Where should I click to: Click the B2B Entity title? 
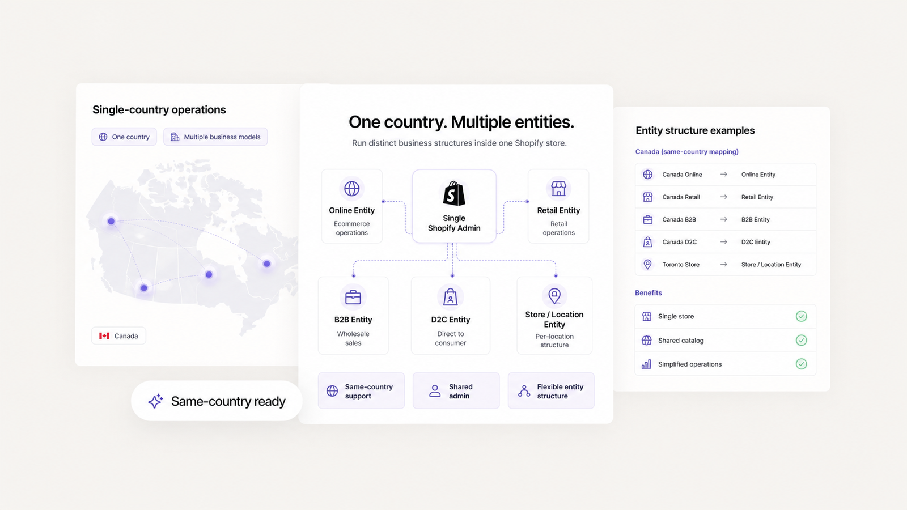coord(353,320)
